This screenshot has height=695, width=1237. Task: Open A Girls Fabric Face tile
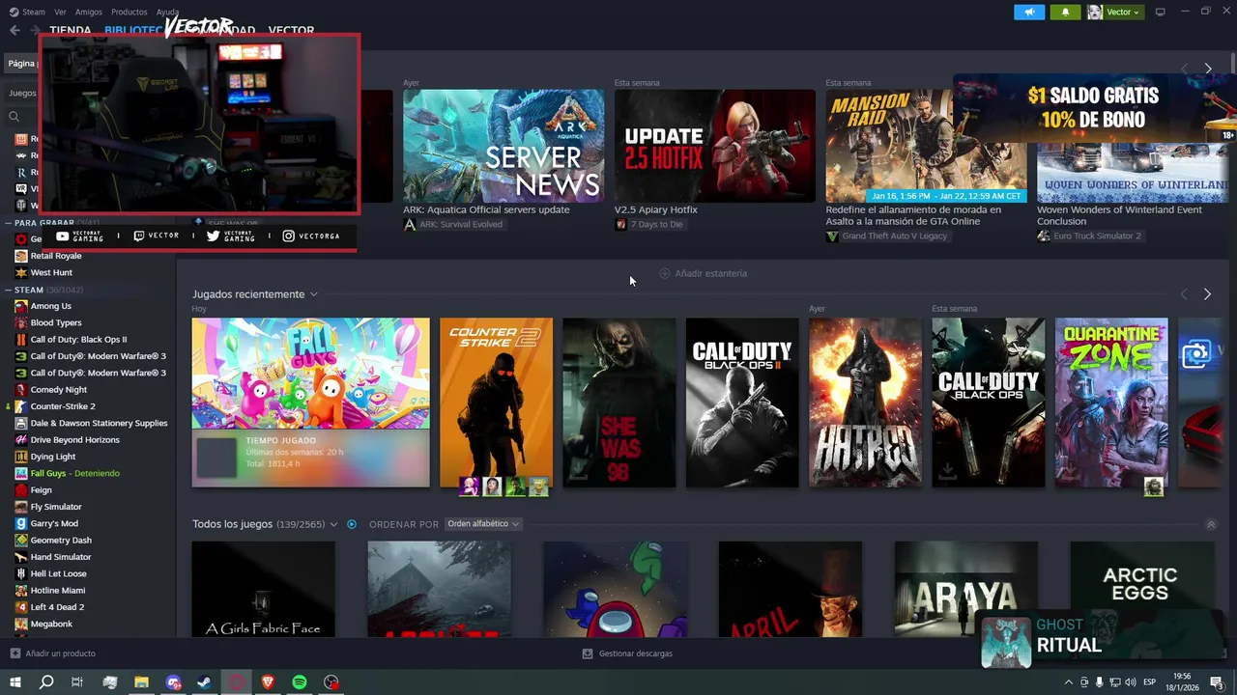(x=264, y=589)
